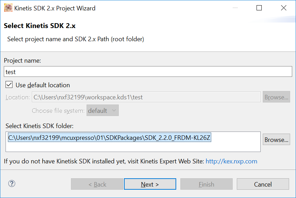The height and width of the screenshot is (198, 296).
Task: Click the Kinetis wizard icon in title bar
Action: tap(8, 8)
